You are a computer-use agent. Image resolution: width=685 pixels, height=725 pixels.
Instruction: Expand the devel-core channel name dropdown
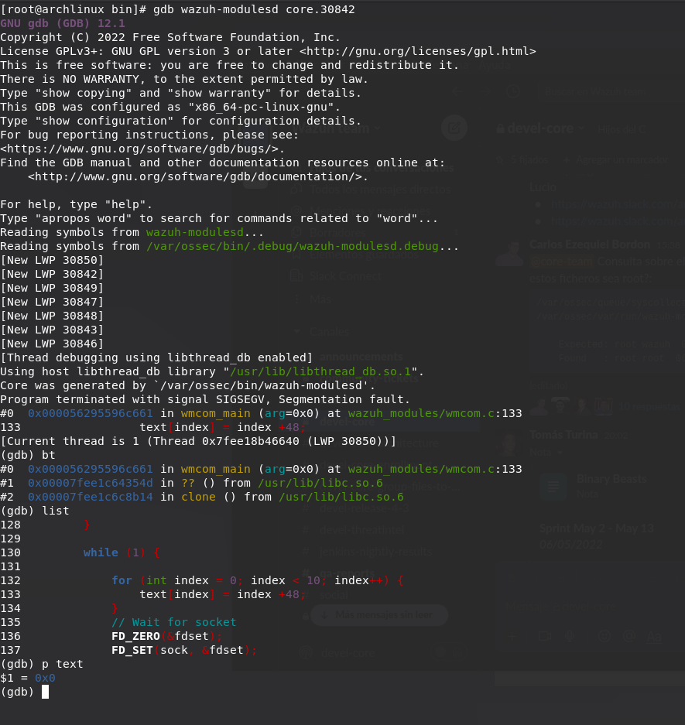[581, 128]
